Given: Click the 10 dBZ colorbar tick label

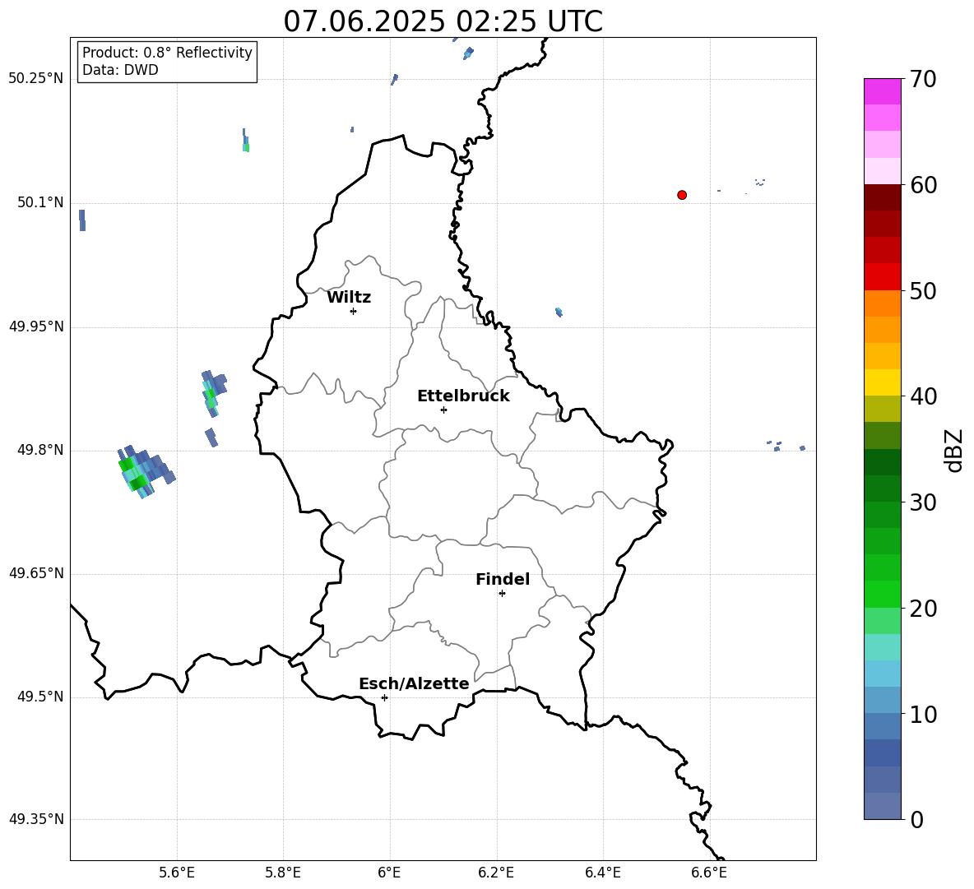Looking at the screenshot, I should pos(923,714).
